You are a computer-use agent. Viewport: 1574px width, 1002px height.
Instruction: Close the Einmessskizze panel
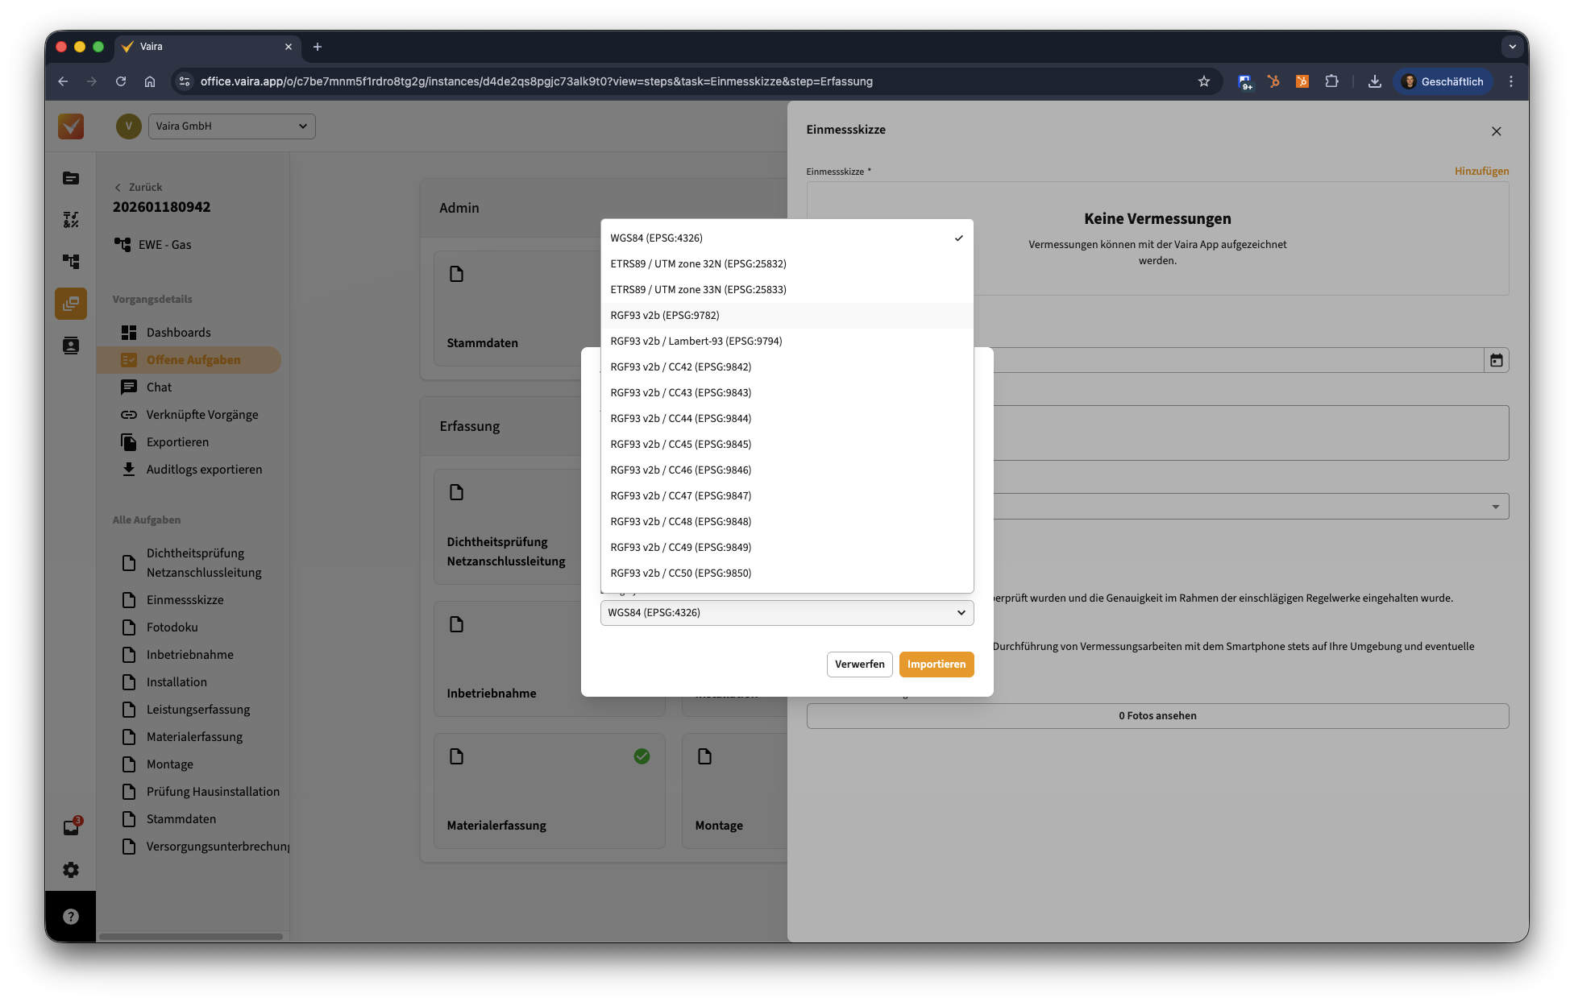coord(1496,131)
